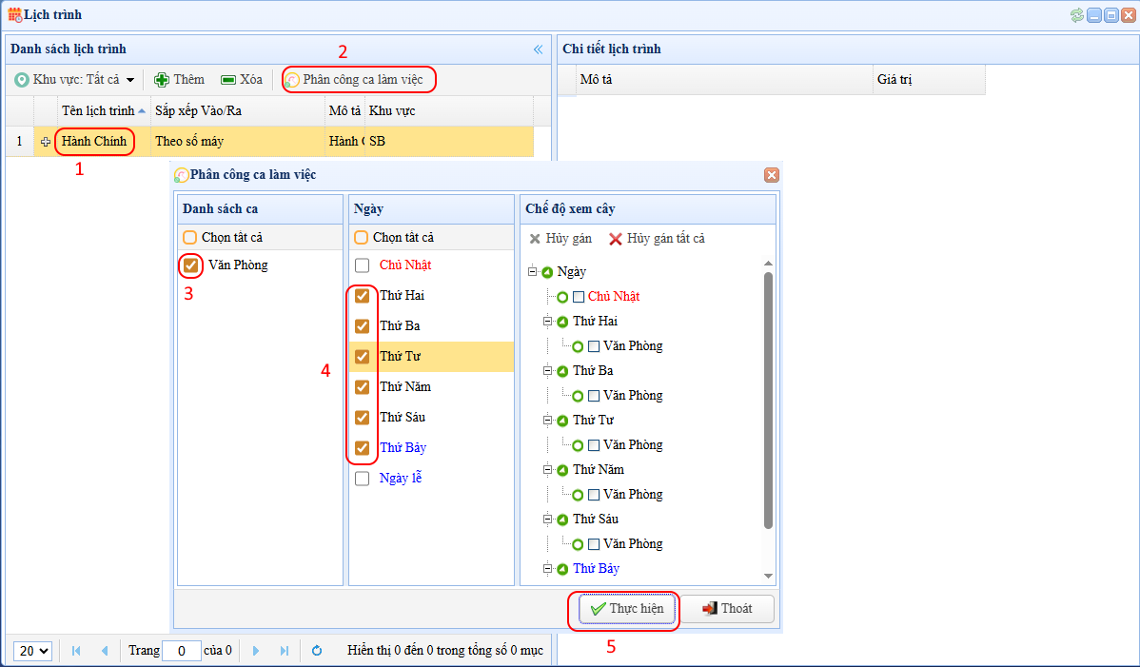1140x667 pixels.
Task: Click the Mô tả header in Chi tiết lịch trình
Action: click(x=724, y=79)
